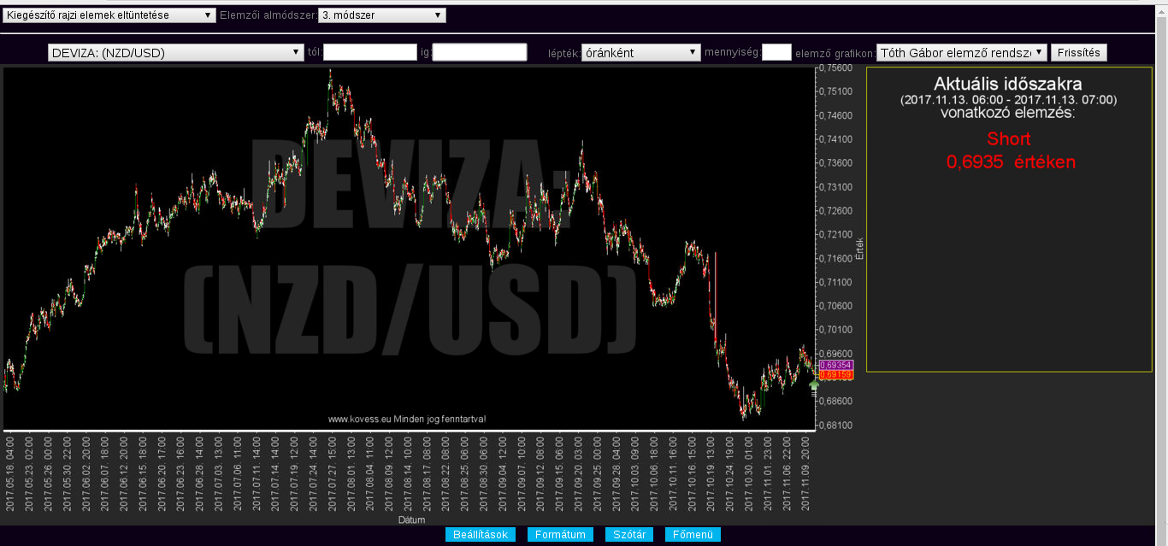Click the red 'Short' signal text

pyautogui.click(x=1008, y=139)
